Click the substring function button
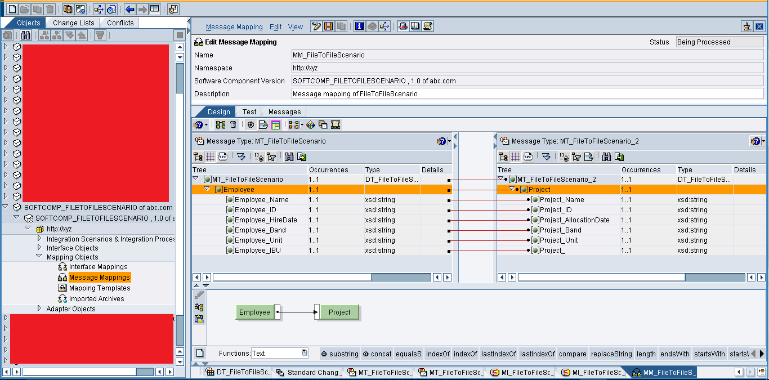769x380 pixels. coord(340,354)
